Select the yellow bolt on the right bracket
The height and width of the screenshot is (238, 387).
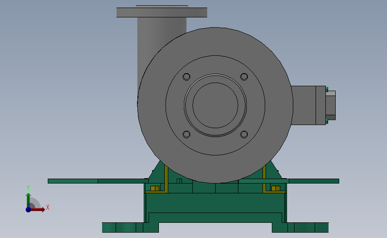(x=276, y=188)
